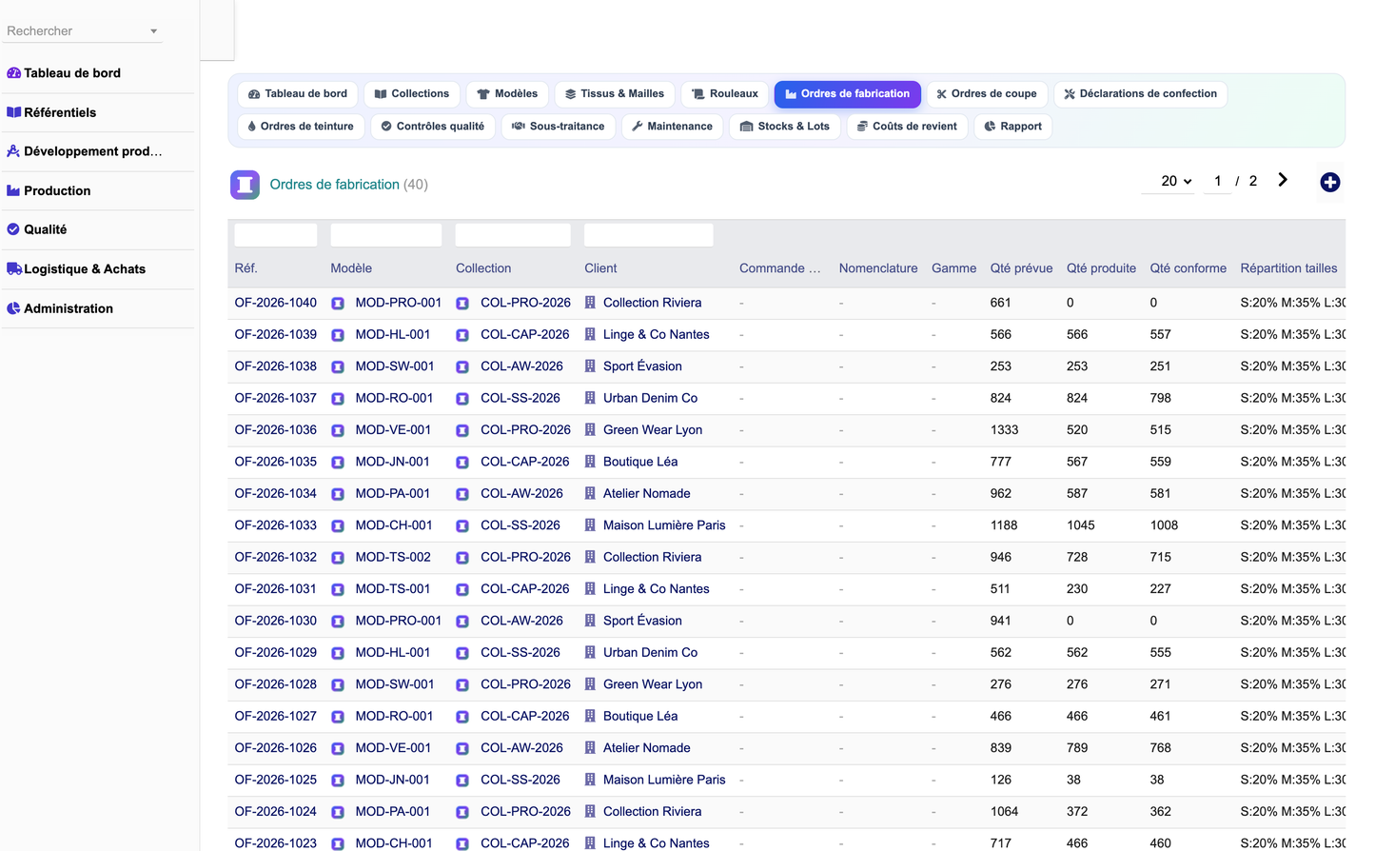Sort by Qté produite column header
Viewport: 1375px width, 851px height.
point(1101,268)
